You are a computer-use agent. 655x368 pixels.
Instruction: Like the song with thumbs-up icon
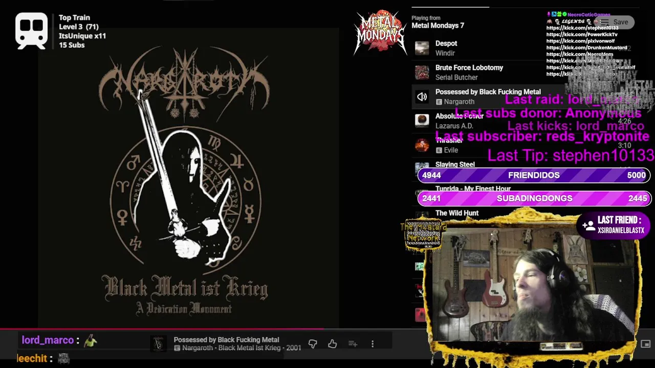click(x=333, y=344)
